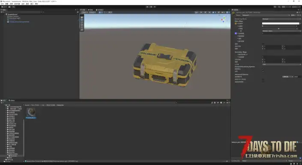
Task: Click the Normal Map texture slot
Action: [236, 33]
